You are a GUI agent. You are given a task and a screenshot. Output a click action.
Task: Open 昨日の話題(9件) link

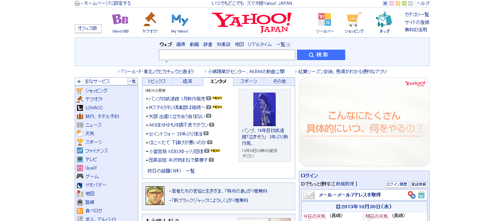click(164, 171)
